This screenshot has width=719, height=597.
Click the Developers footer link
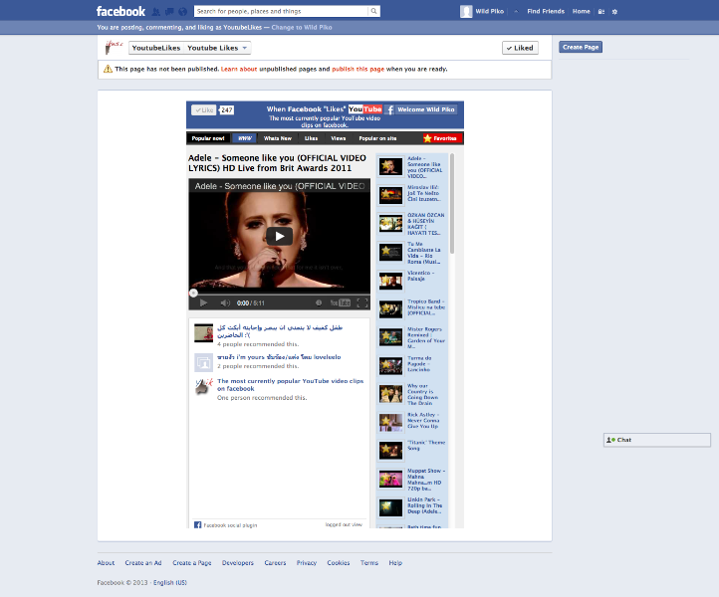click(238, 562)
